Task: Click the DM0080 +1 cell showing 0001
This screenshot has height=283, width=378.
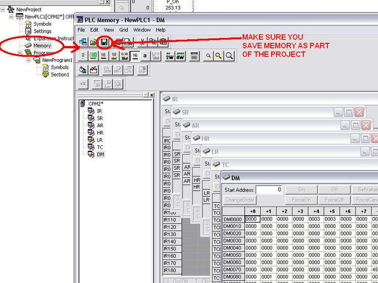Action: [268, 277]
